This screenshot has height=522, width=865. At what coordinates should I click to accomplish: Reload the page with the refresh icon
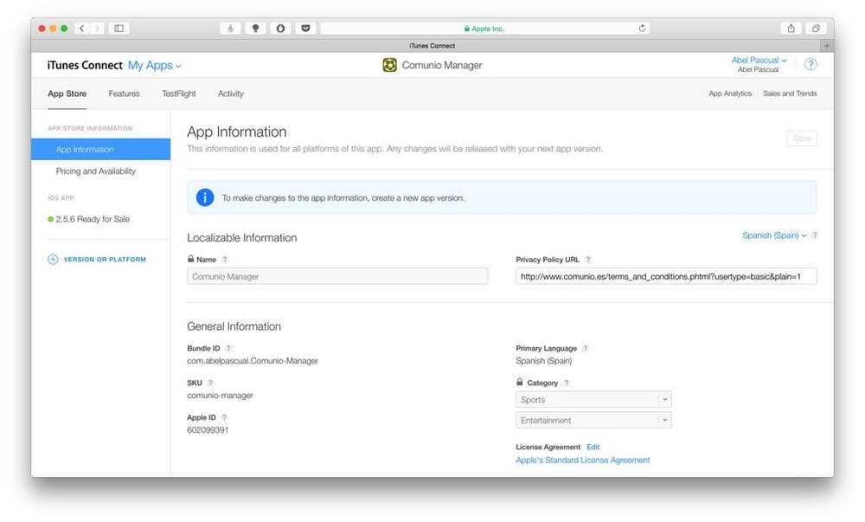pos(642,29)
